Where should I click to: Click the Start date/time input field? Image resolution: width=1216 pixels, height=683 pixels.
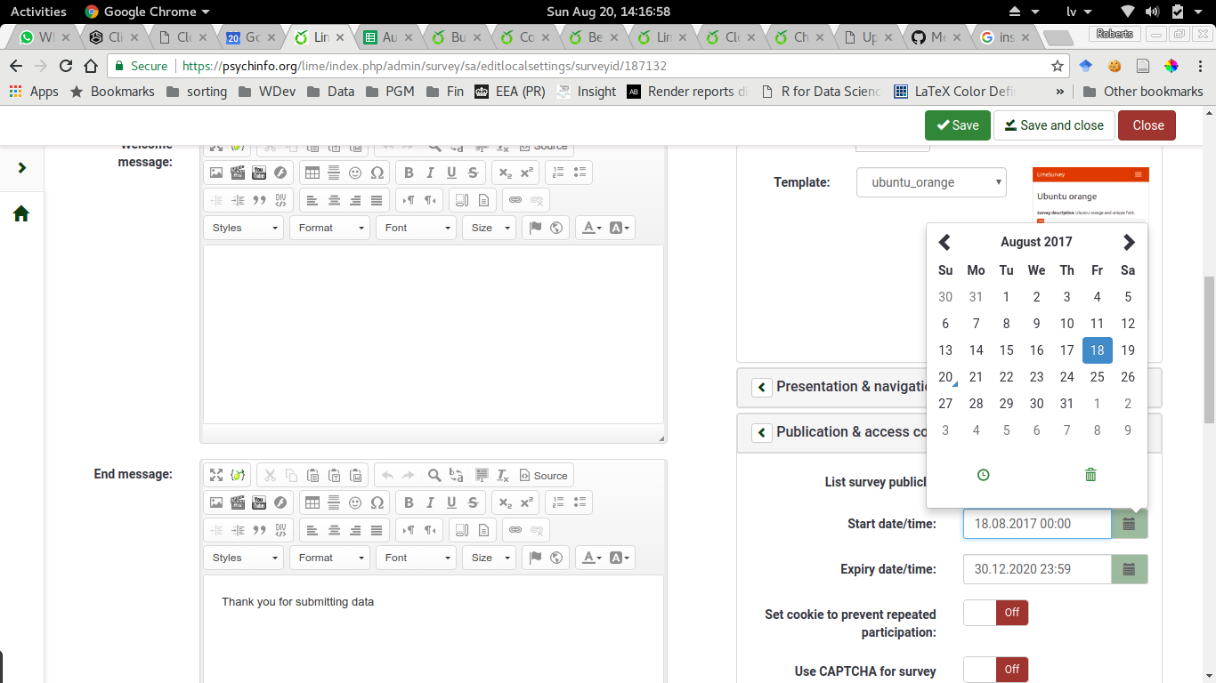[1036, 524]
